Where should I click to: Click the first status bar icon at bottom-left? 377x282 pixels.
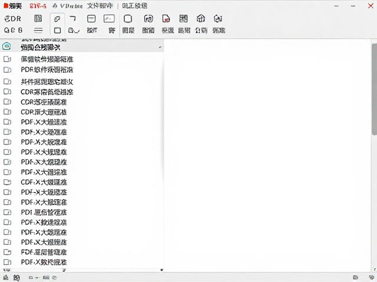pos(6,277)
